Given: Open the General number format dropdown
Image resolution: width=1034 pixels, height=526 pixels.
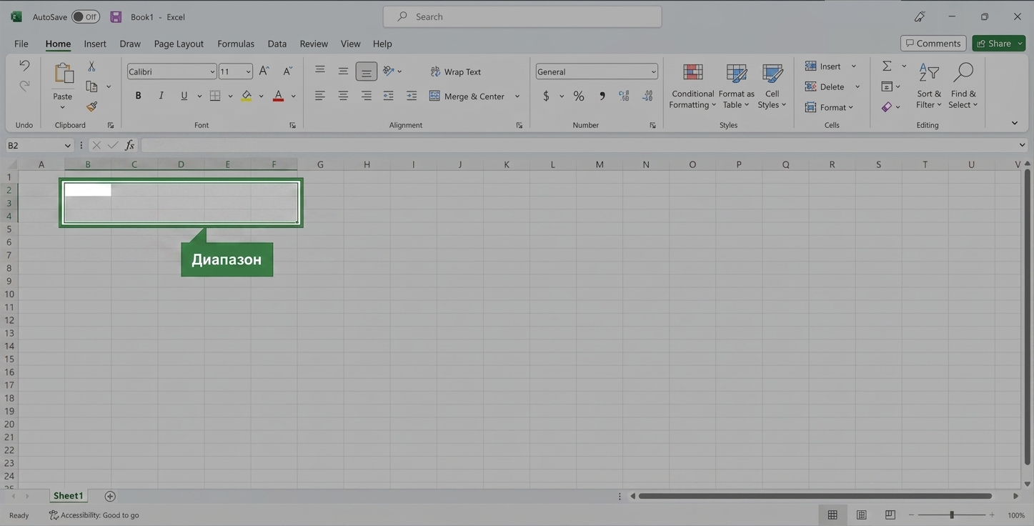Looking at the screenshot, I should tap(653, 71).
